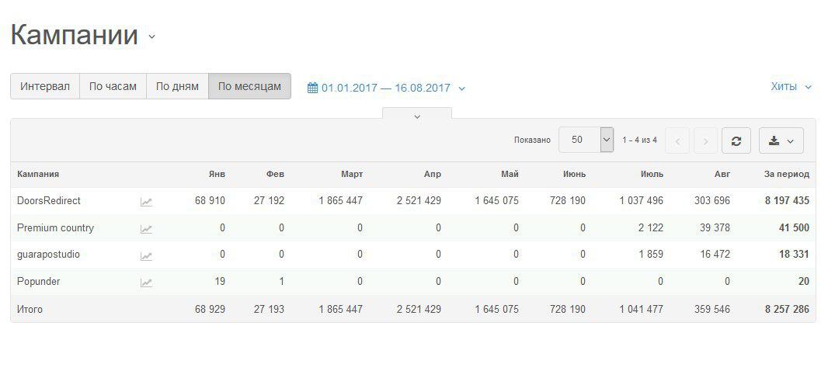Go to next page of results
This screenshot has height=378, width=835.
point(705,140)
